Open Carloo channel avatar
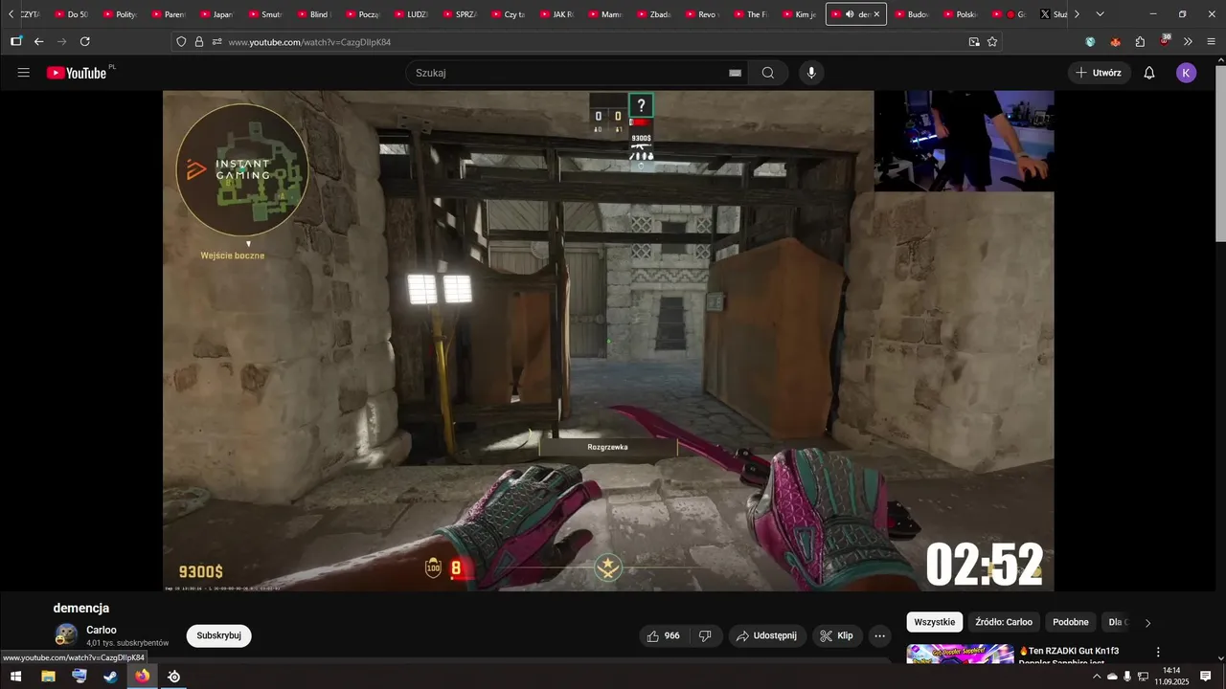Viewport: 1226px width, 689px height. click(x=66, y=635)
